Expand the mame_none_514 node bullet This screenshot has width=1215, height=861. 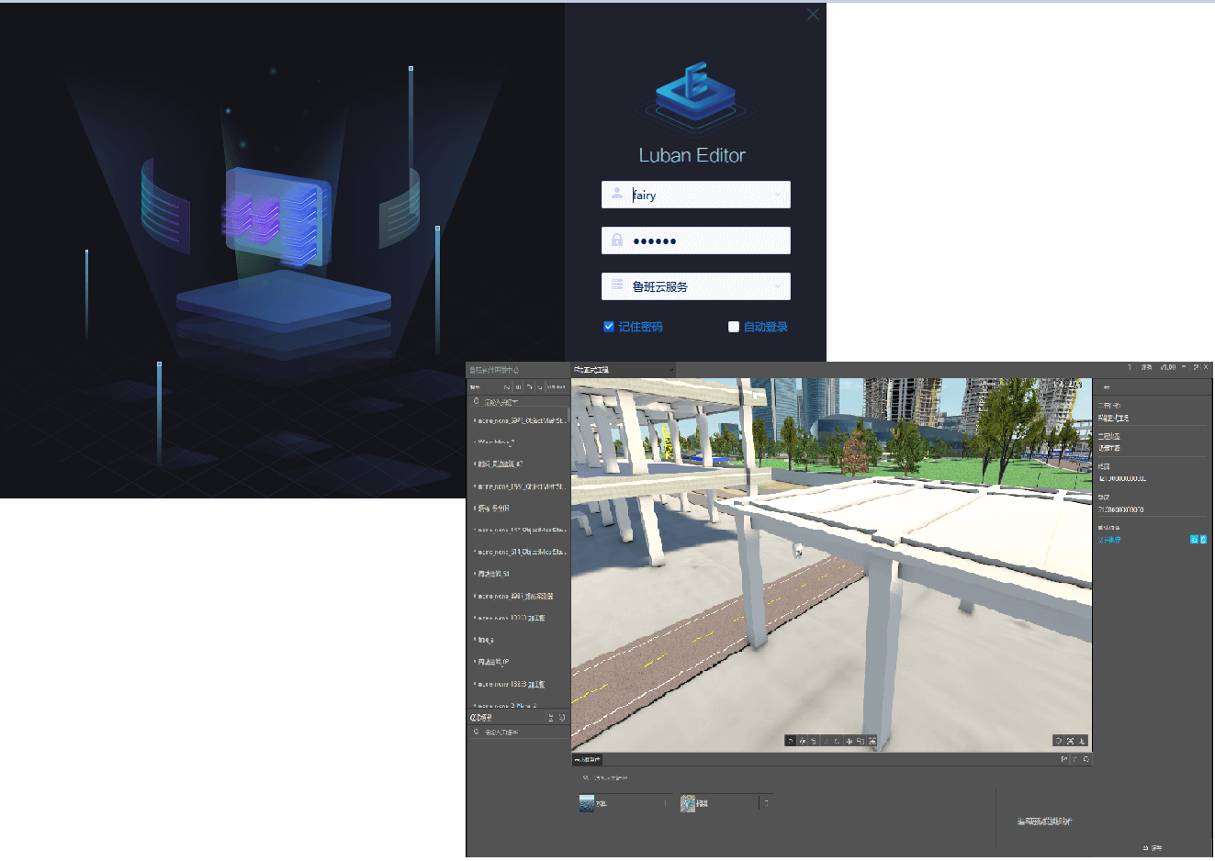475,552
